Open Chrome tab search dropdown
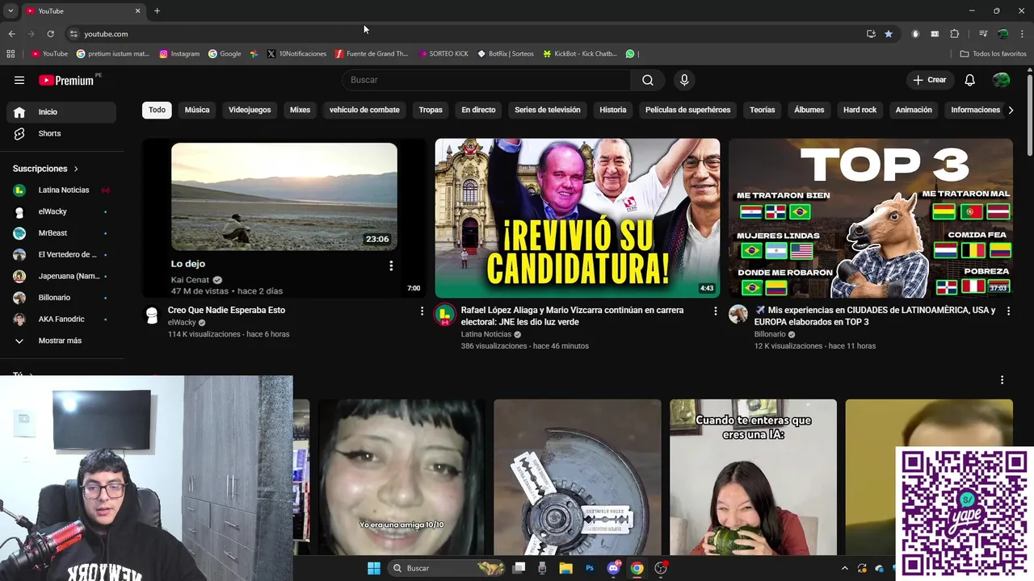Viewport: 1034px width, 581px height. (11, 11)
